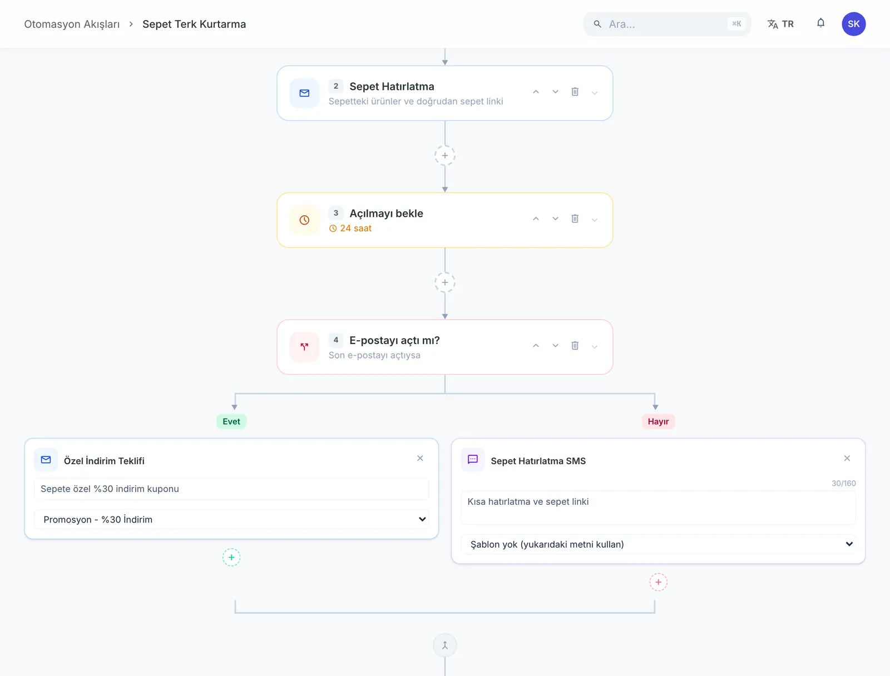Move E-postayı açtı mı? step up
Screen dimensions: 890x676
pos(536,345)
